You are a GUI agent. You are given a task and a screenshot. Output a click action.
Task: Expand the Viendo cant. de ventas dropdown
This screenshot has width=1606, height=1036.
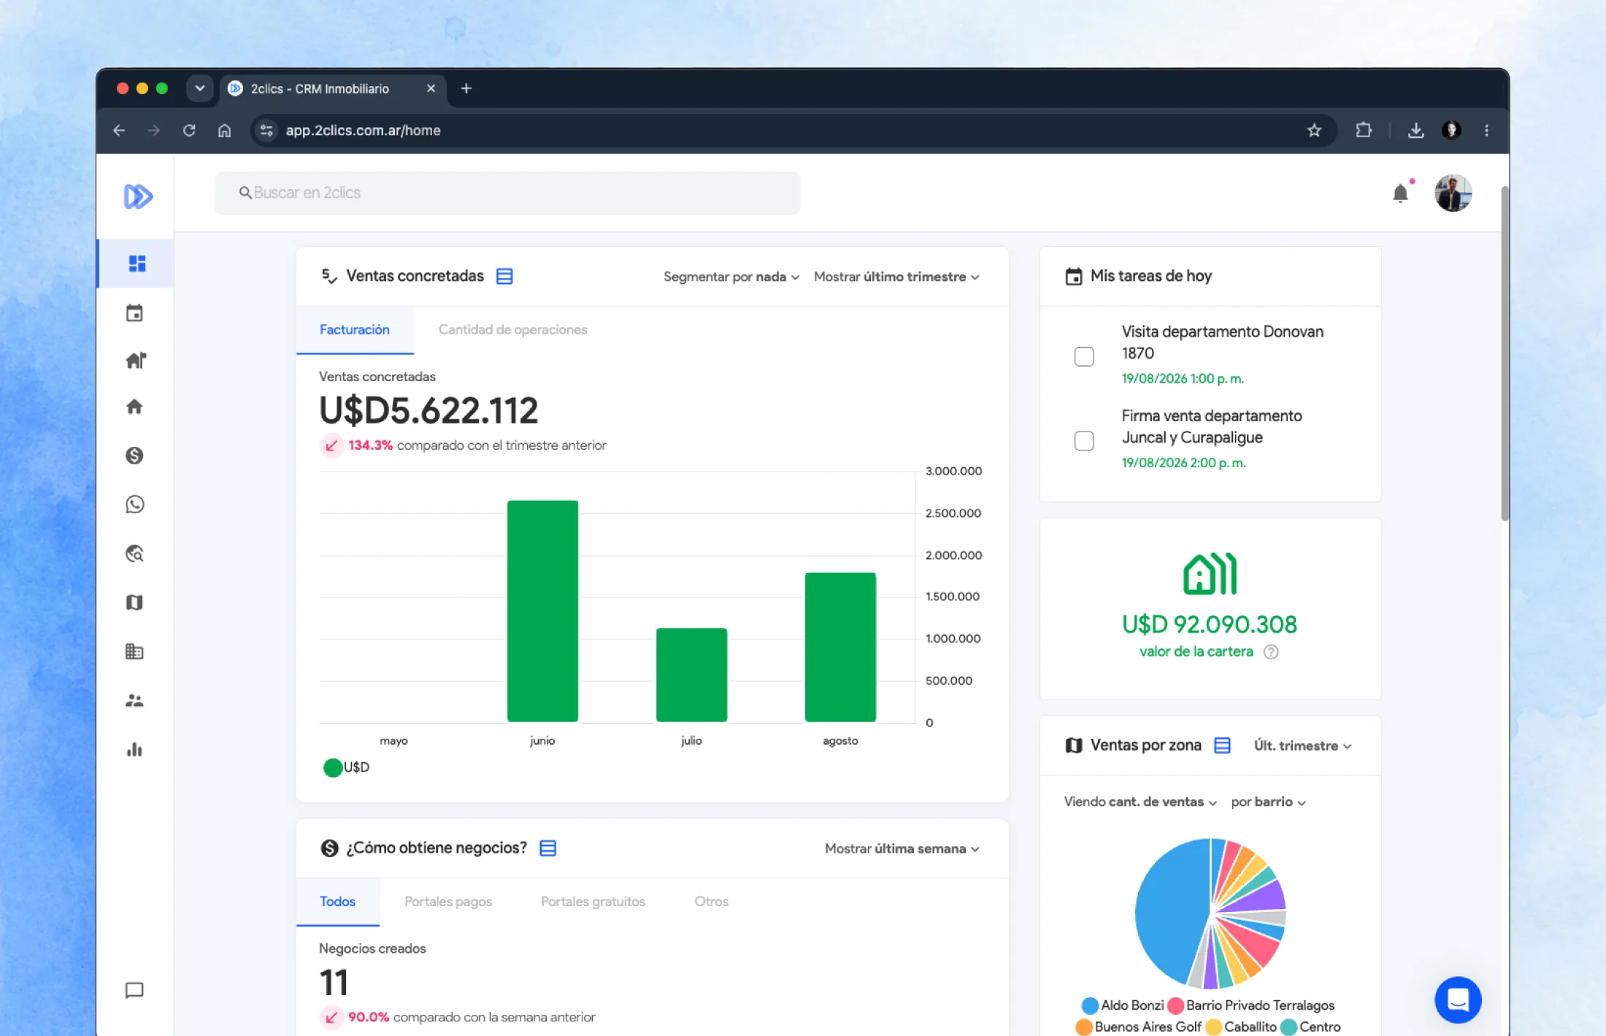(x=1140, y=802)
